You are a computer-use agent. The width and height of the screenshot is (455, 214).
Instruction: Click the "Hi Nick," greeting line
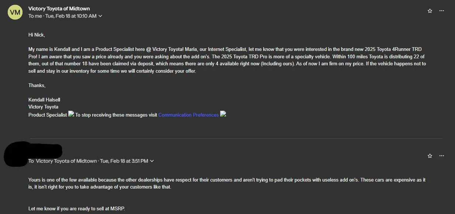(37, 35)
